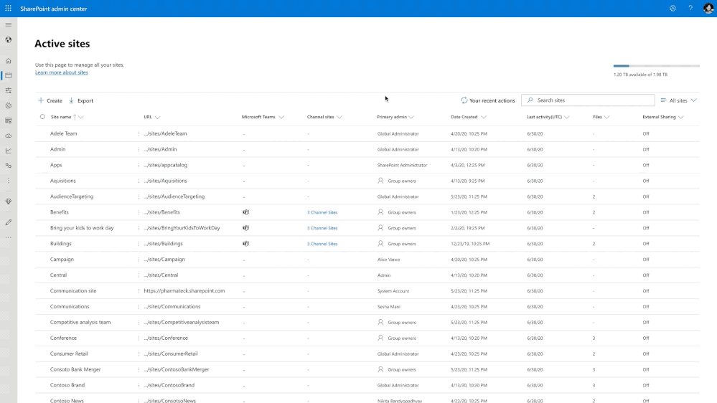Toggle select-all circle beside Site name
This screenshot has width=717, height=403.
(42, 116)
